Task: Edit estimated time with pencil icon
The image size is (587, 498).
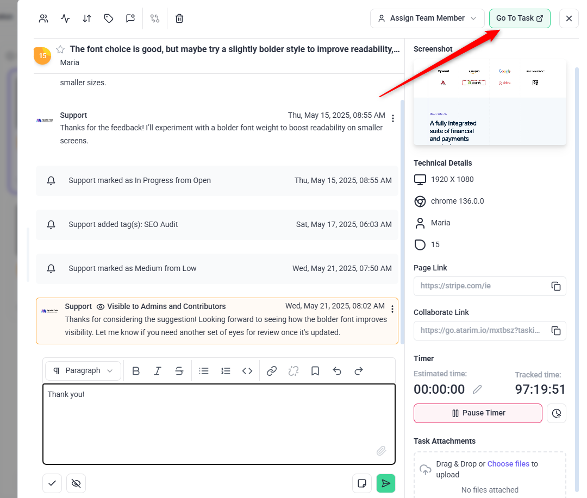Action: point(477,389)
